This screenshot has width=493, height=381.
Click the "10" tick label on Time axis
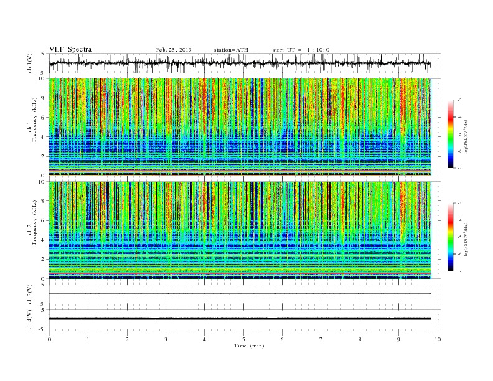click(x=438, y=339)
